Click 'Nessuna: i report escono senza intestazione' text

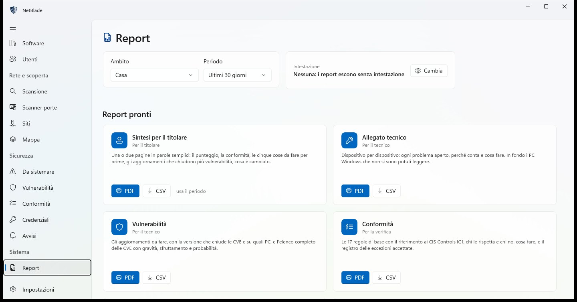click(x=349, y=74)
